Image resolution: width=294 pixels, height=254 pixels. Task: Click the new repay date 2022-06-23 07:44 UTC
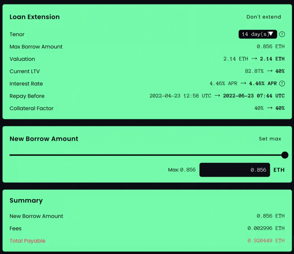tap(253, 96)
